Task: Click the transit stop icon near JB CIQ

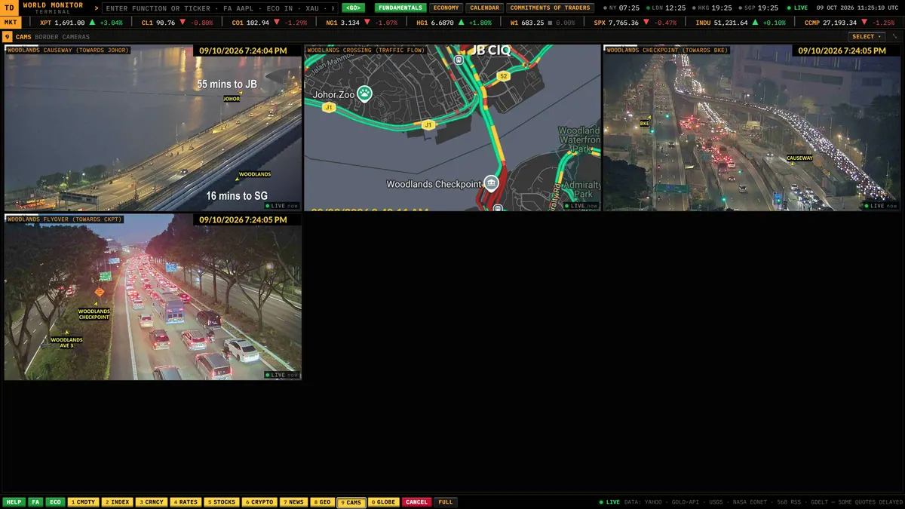Action: point(459,59)
